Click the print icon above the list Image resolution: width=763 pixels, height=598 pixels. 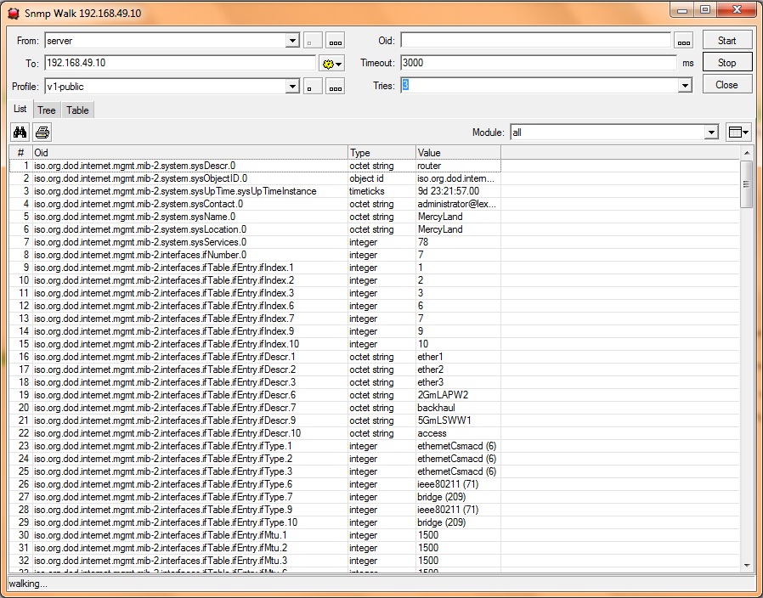tap(41, 132)
